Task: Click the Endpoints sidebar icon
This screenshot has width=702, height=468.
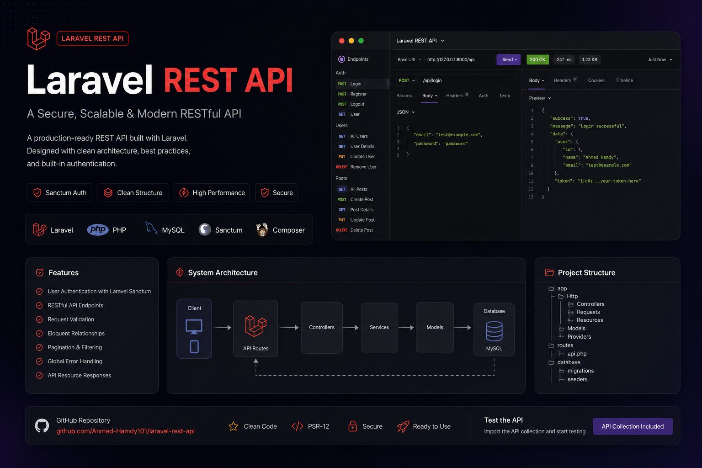Action: pyautogui.click(x=341, y=59)
